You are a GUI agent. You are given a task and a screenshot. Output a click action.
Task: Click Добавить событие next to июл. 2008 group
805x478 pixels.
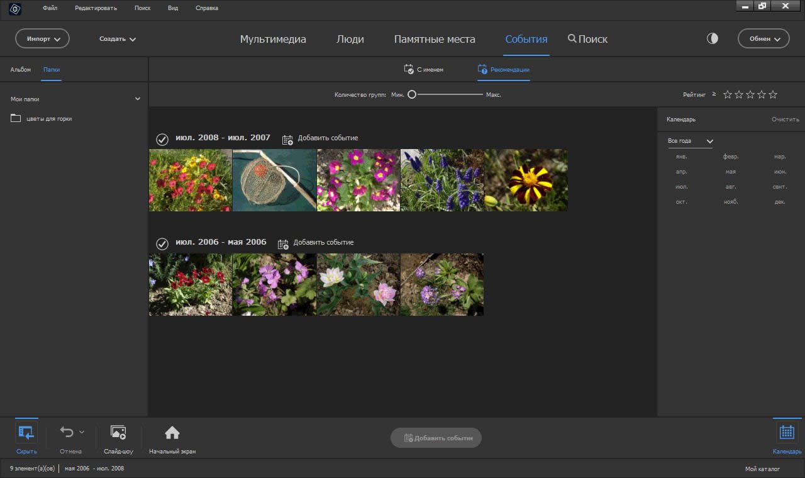(x=321, y=138)
